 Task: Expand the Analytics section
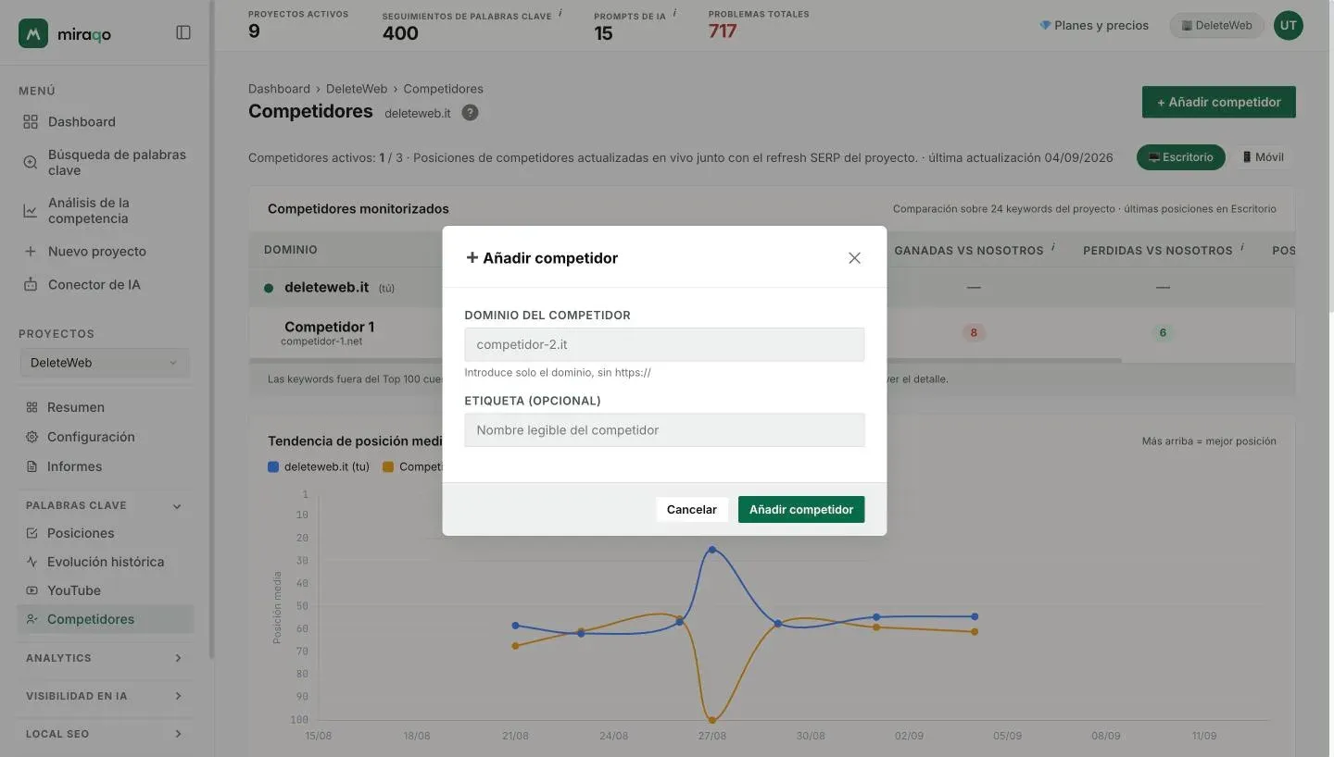click(178, 658)
